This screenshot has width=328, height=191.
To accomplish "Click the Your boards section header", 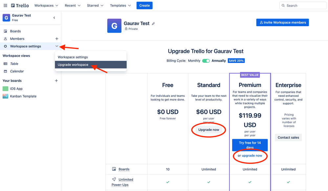I will click(x=12, y=80).
